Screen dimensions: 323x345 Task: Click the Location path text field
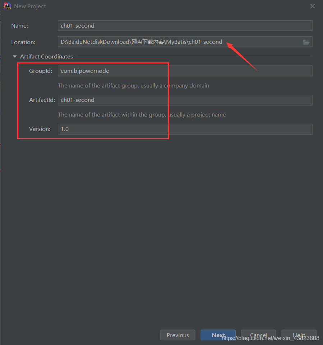tap(180, 42)
